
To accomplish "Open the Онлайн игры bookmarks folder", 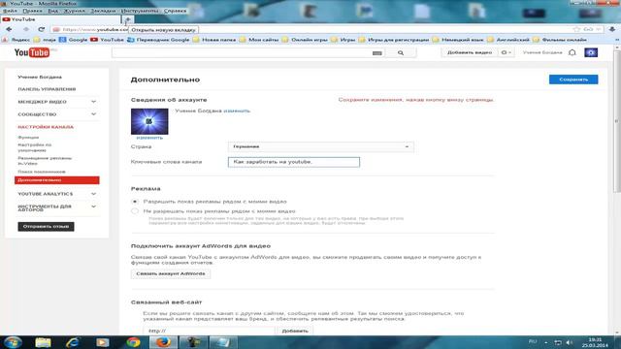I will tap(305, 40).
